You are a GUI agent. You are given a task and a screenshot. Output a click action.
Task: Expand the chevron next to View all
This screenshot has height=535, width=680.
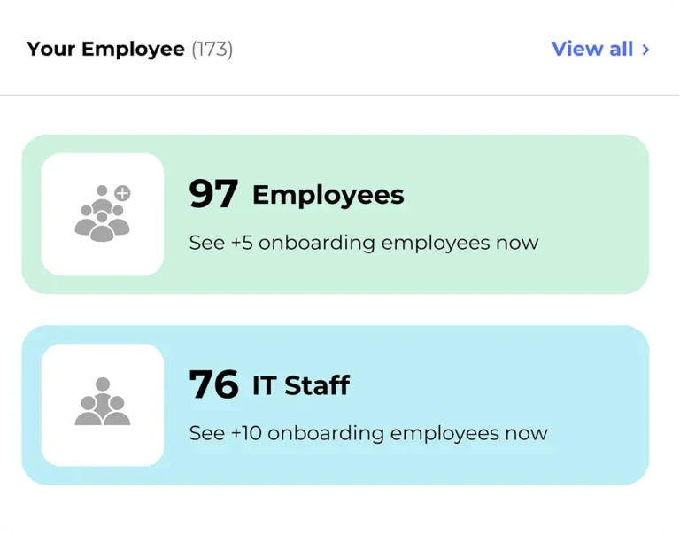(645, 50)
